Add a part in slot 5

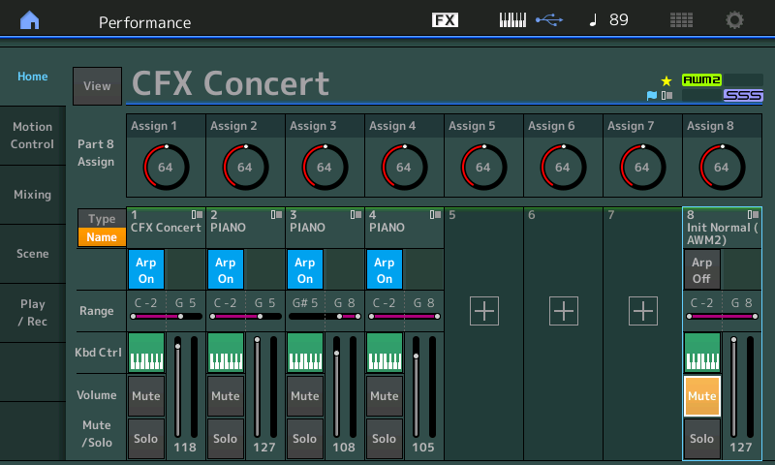(484, 311)
